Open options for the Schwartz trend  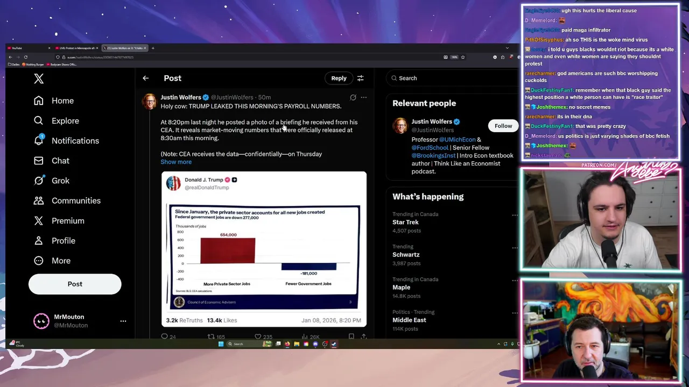tap(515, 248)
